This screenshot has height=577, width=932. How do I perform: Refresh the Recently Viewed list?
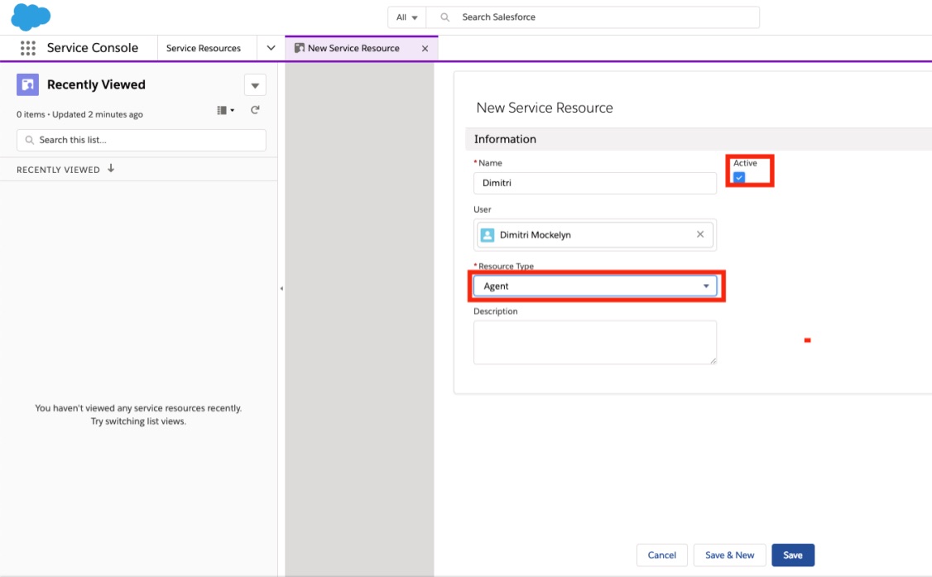click(x=255, y=110)
